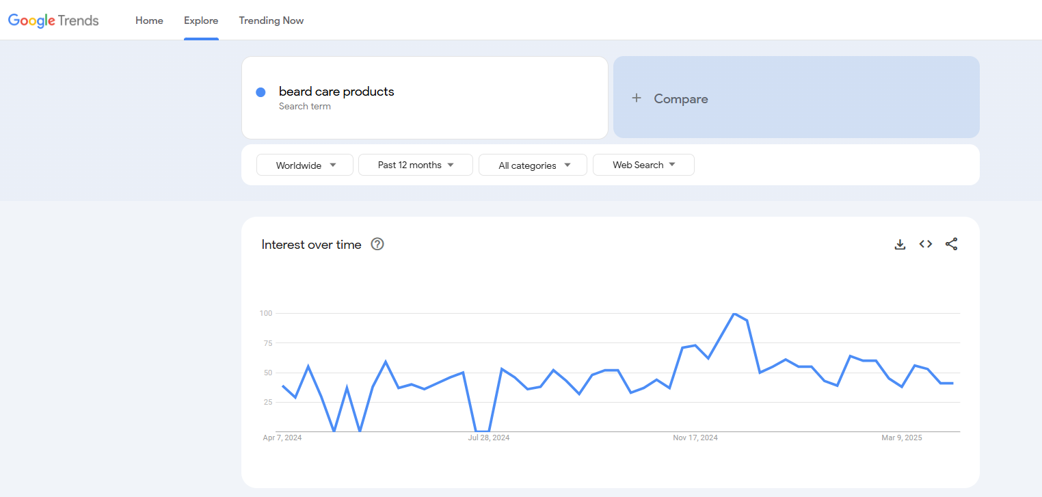This screenshot has height=497, width=1042.
Task: Click the 25 y-axis label
Action: (267, 402)
